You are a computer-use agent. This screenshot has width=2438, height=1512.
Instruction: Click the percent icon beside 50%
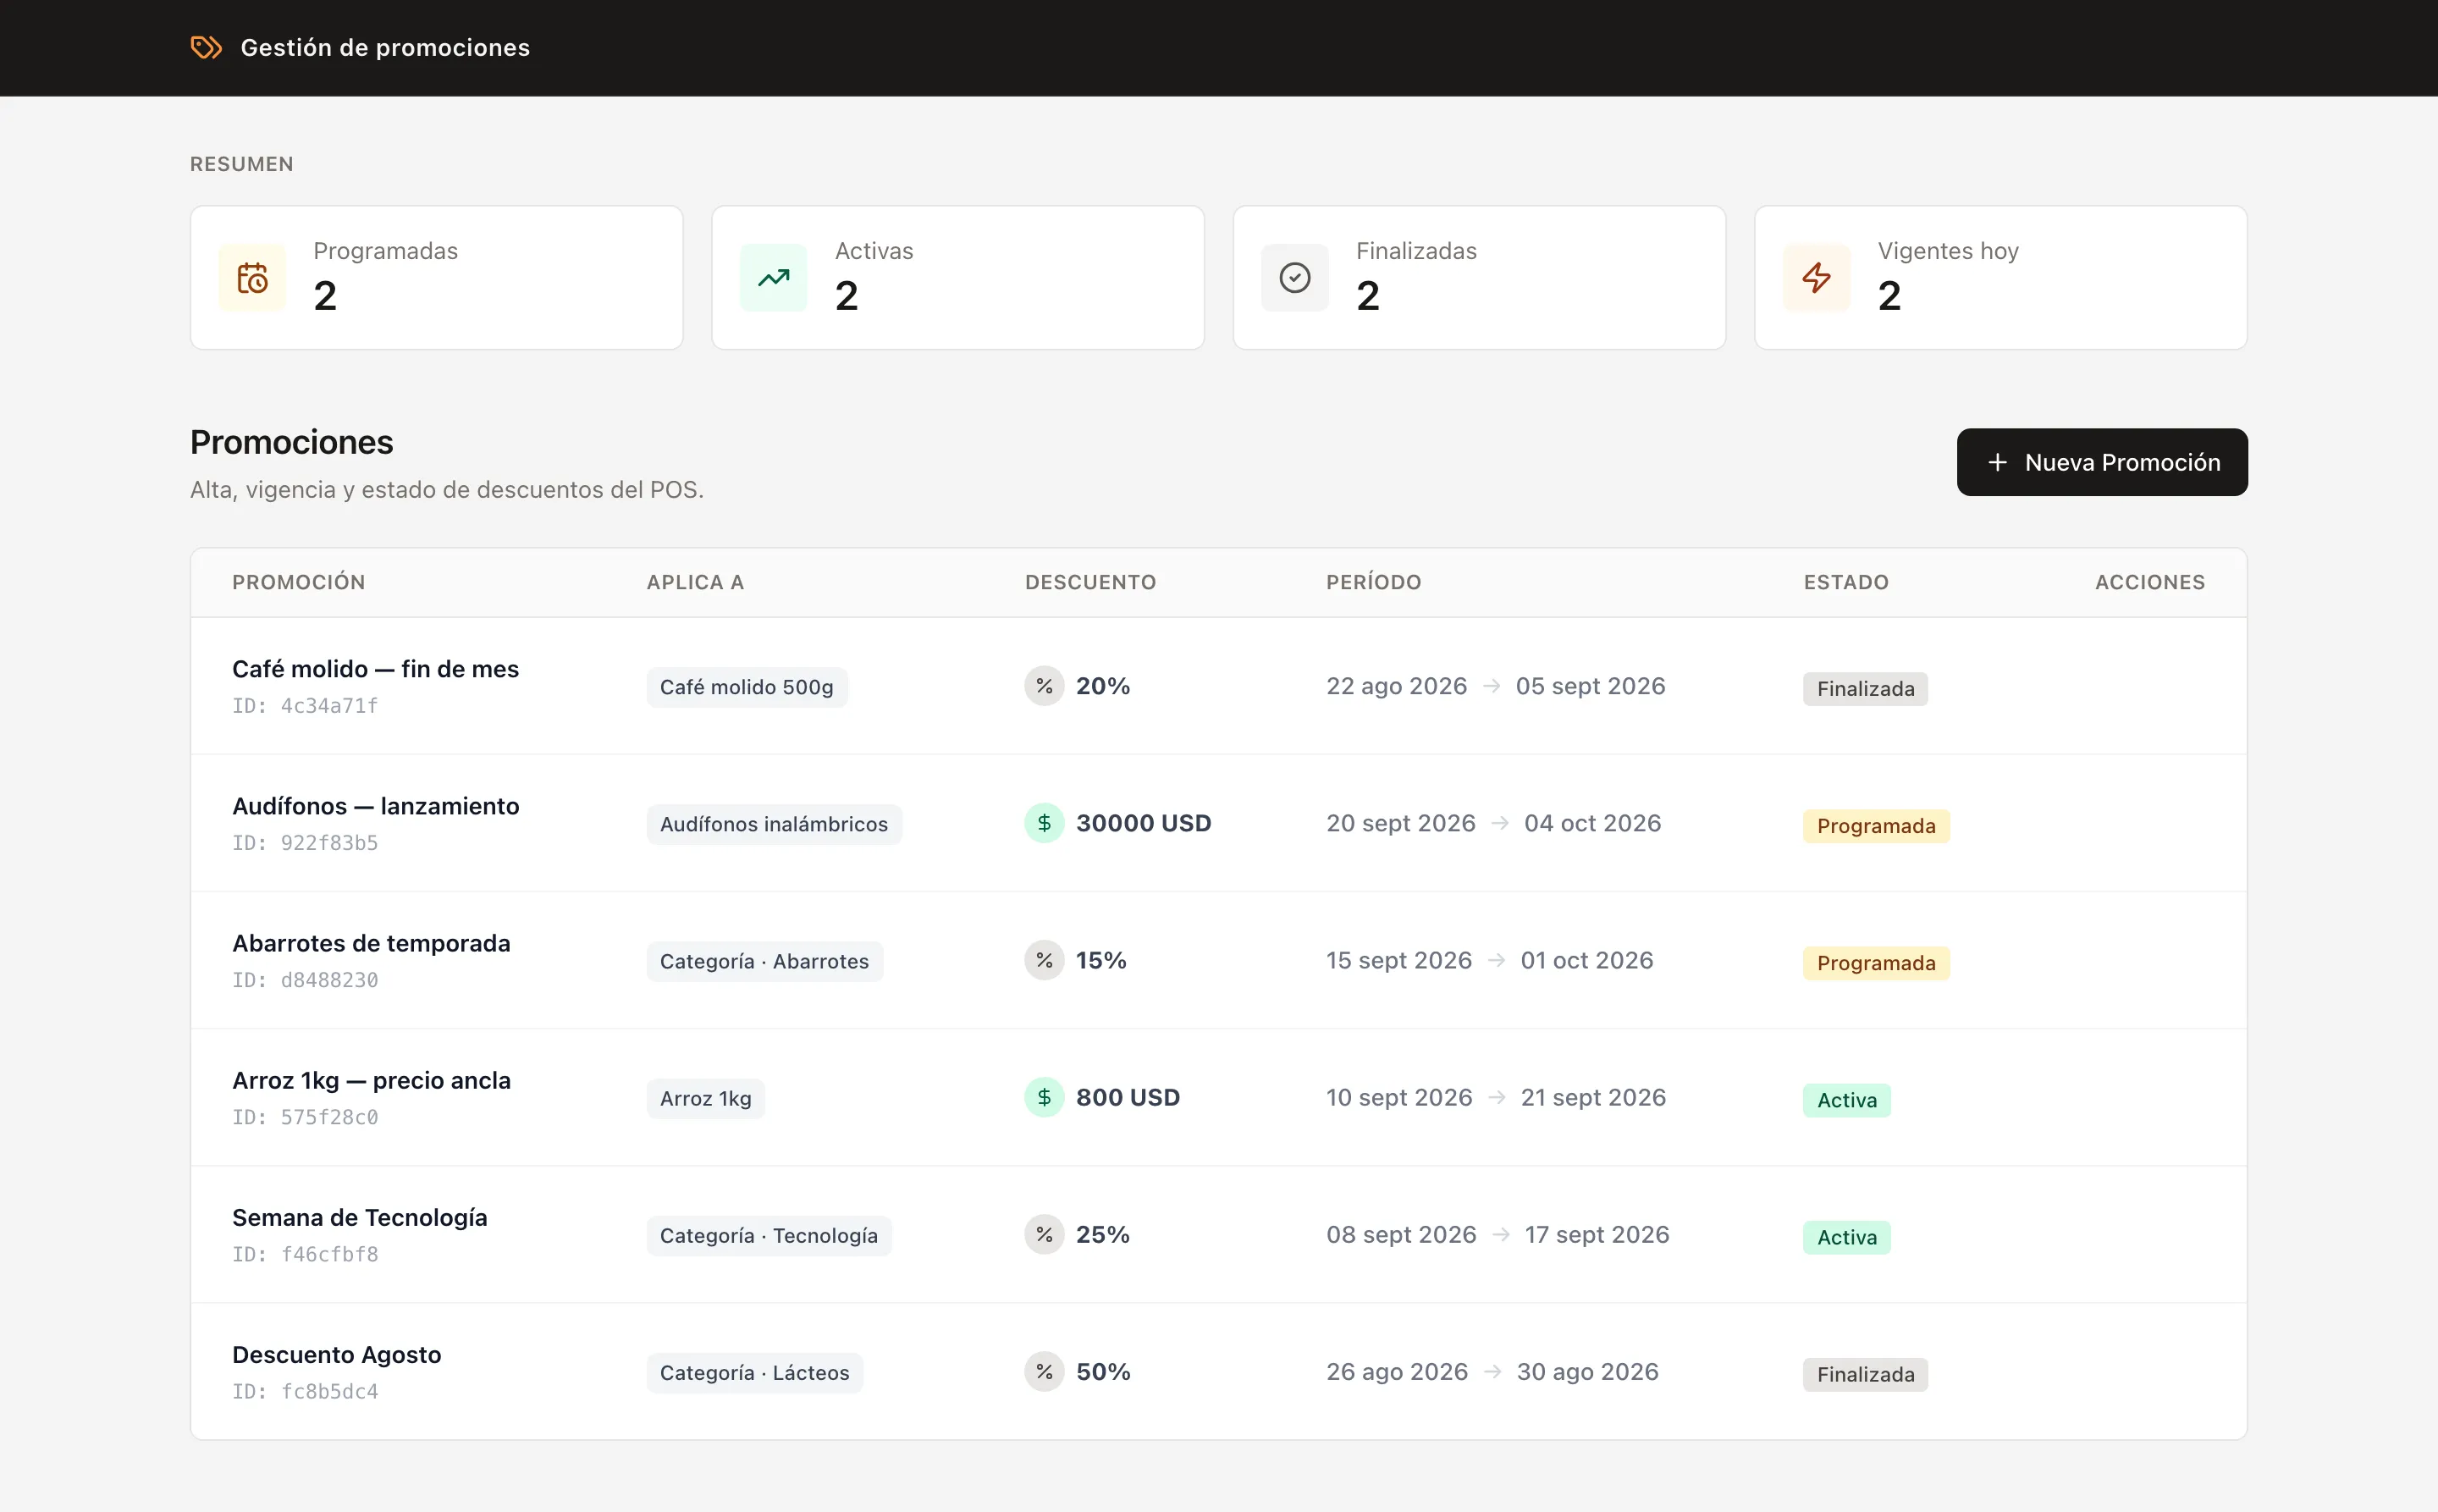[x=1044, y=1371]
